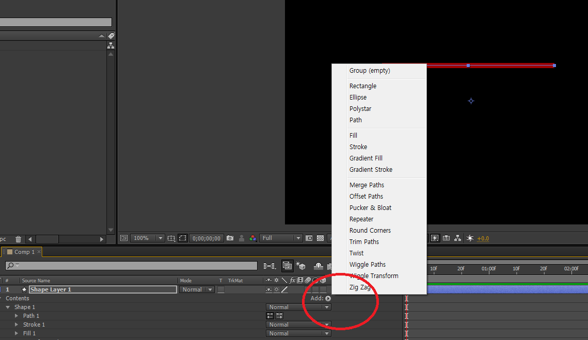Open the Show Channel RGB color icon
The width and height of the screenshot is (588, 340).
coord(253,238)
